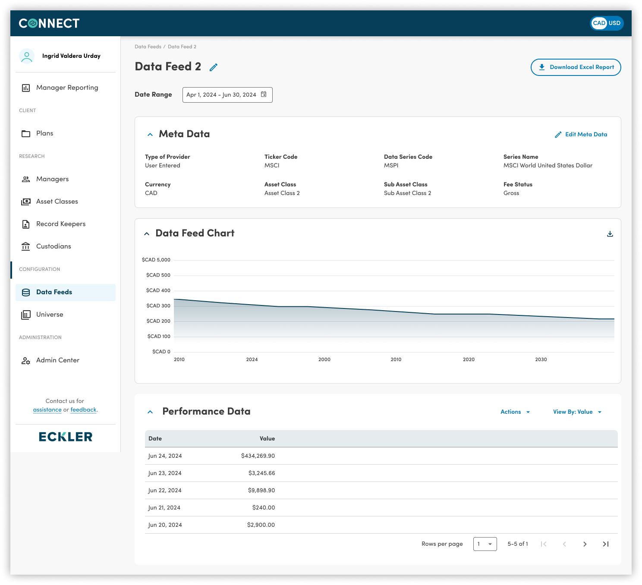Open Record Keepers page
The image size is (642, 585).
[61, 224]
